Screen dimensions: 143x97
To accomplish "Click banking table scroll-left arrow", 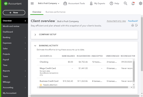I will 38,87.
